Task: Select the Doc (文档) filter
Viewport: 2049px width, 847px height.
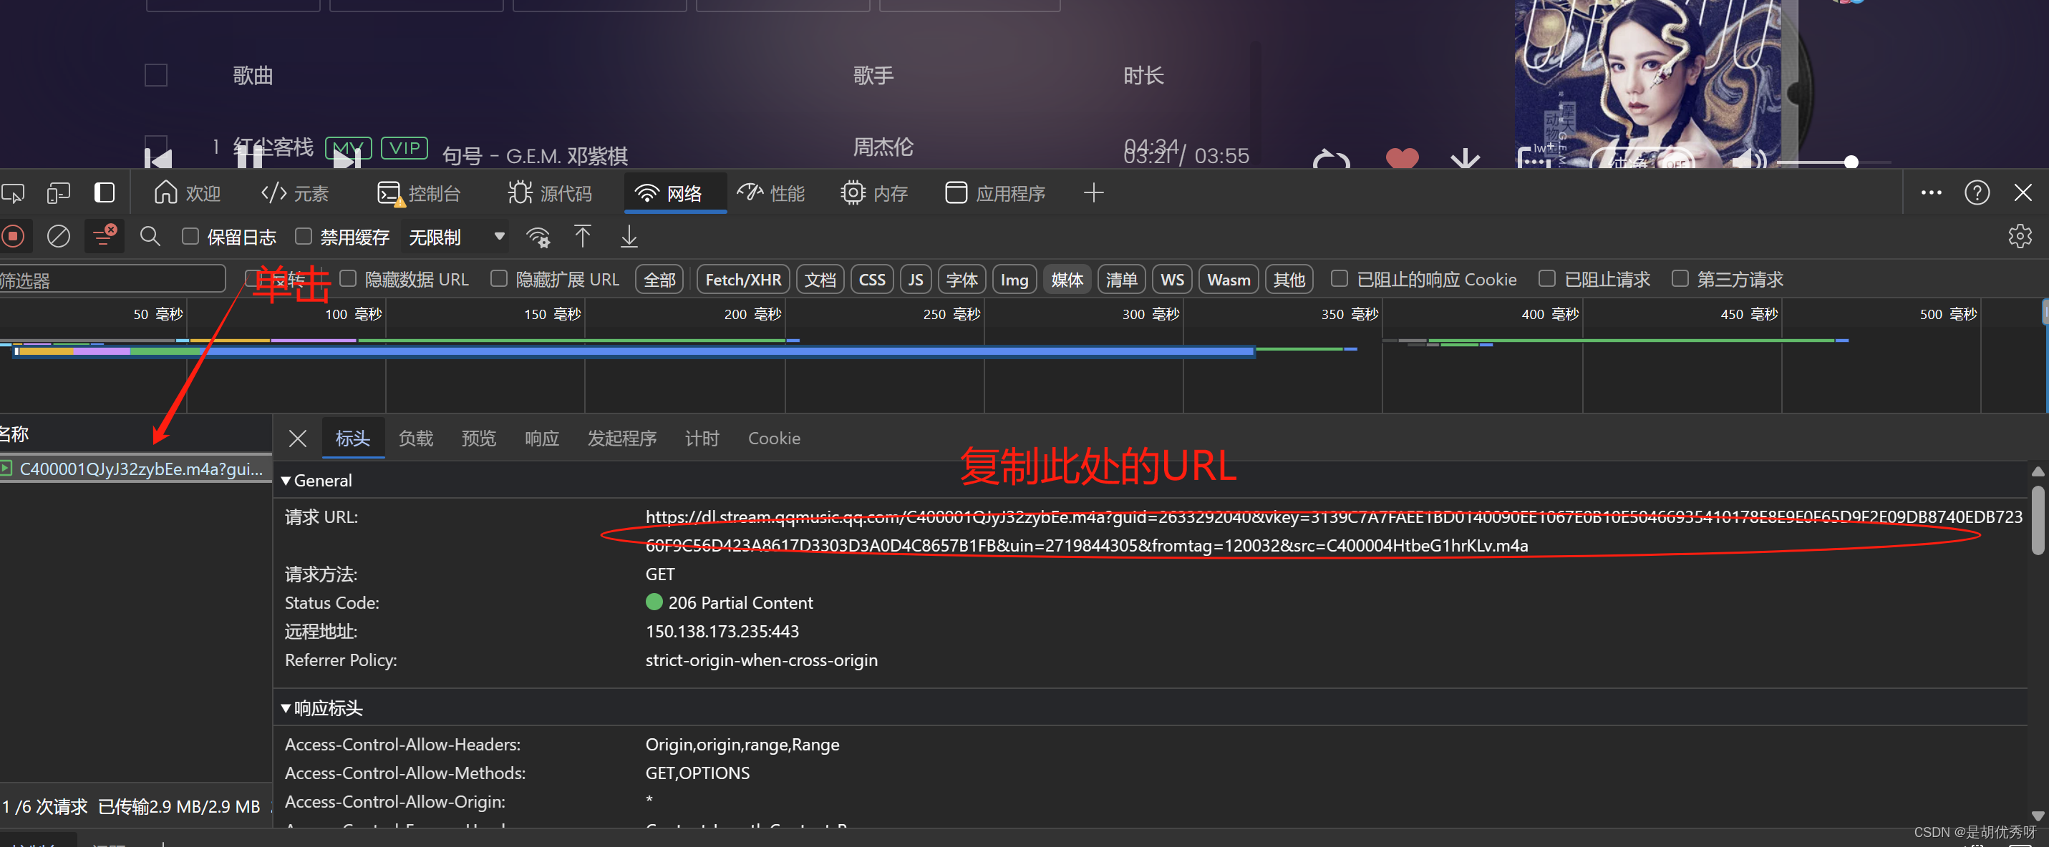Action: click(x=820, y=280)
